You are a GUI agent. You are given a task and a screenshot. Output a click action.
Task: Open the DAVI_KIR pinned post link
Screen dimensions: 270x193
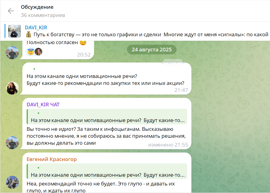coord(36,27)
